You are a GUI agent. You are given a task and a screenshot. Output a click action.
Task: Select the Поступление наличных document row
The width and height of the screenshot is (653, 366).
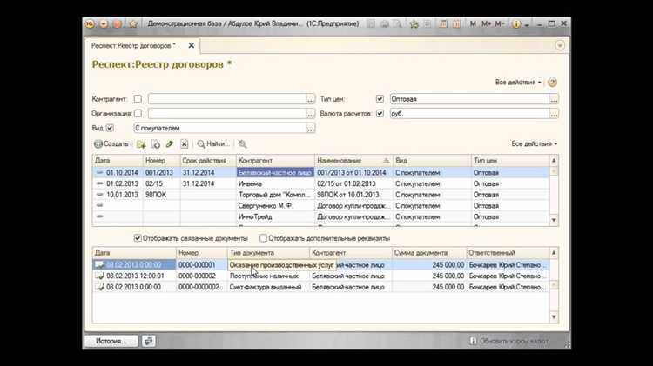[320, 276]
